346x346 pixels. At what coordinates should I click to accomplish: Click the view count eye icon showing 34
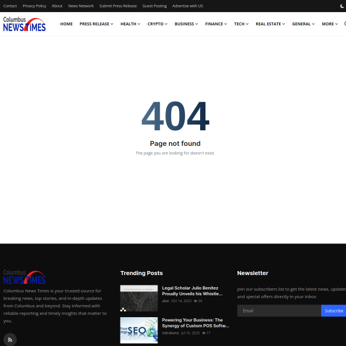tap(195, 301)
